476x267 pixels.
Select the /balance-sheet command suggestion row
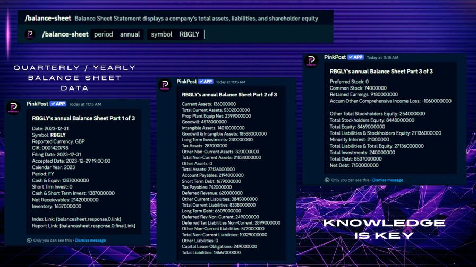pos(175,19)
